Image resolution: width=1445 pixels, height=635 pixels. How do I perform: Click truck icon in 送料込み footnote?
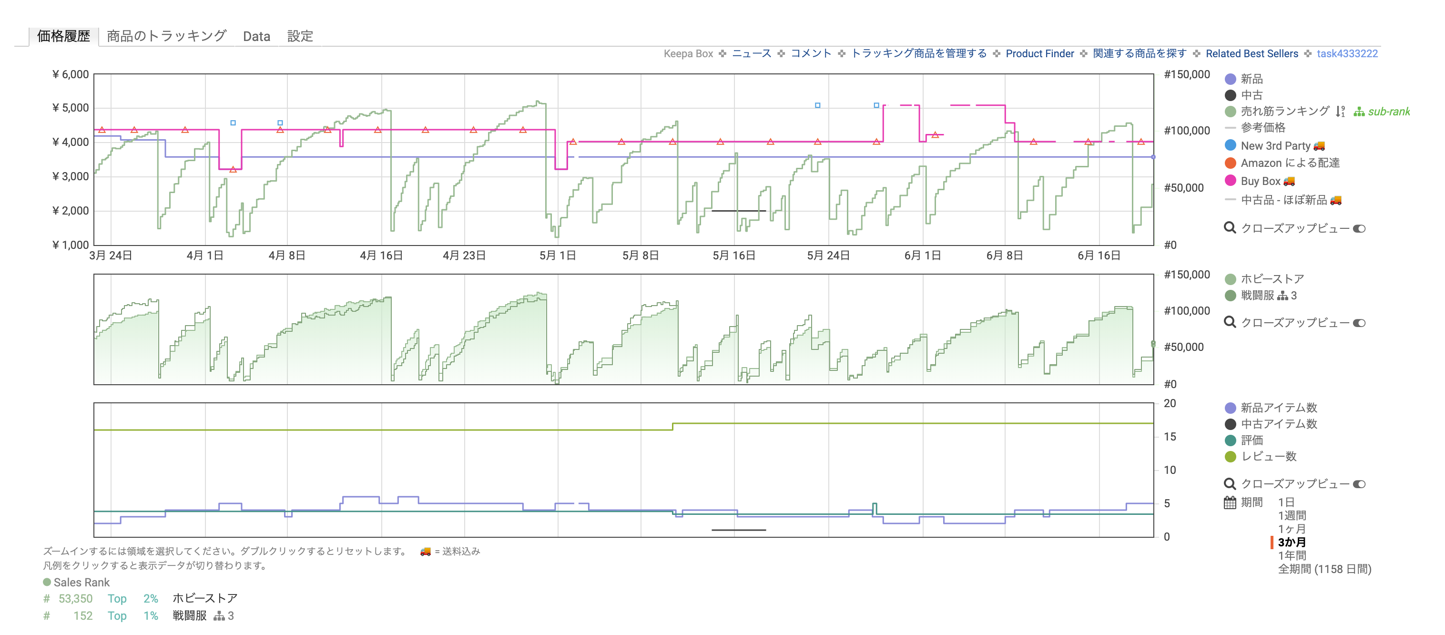pyautogui.click(x=426, y=552)
